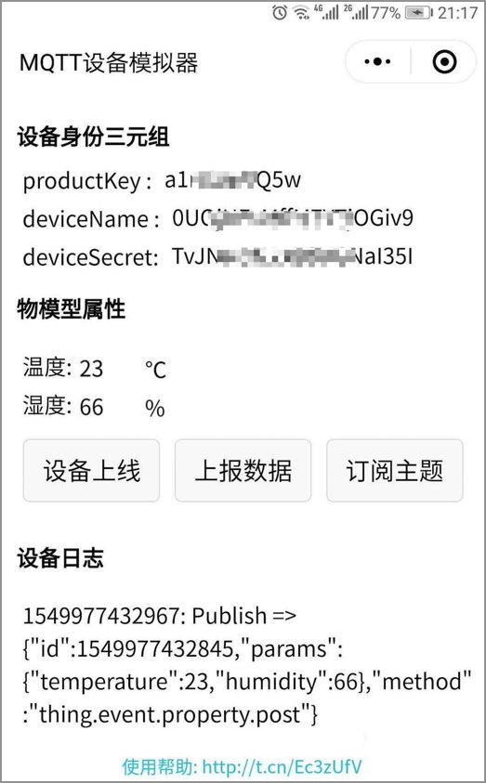Open the mini program three-dots menu

[377, 62]
